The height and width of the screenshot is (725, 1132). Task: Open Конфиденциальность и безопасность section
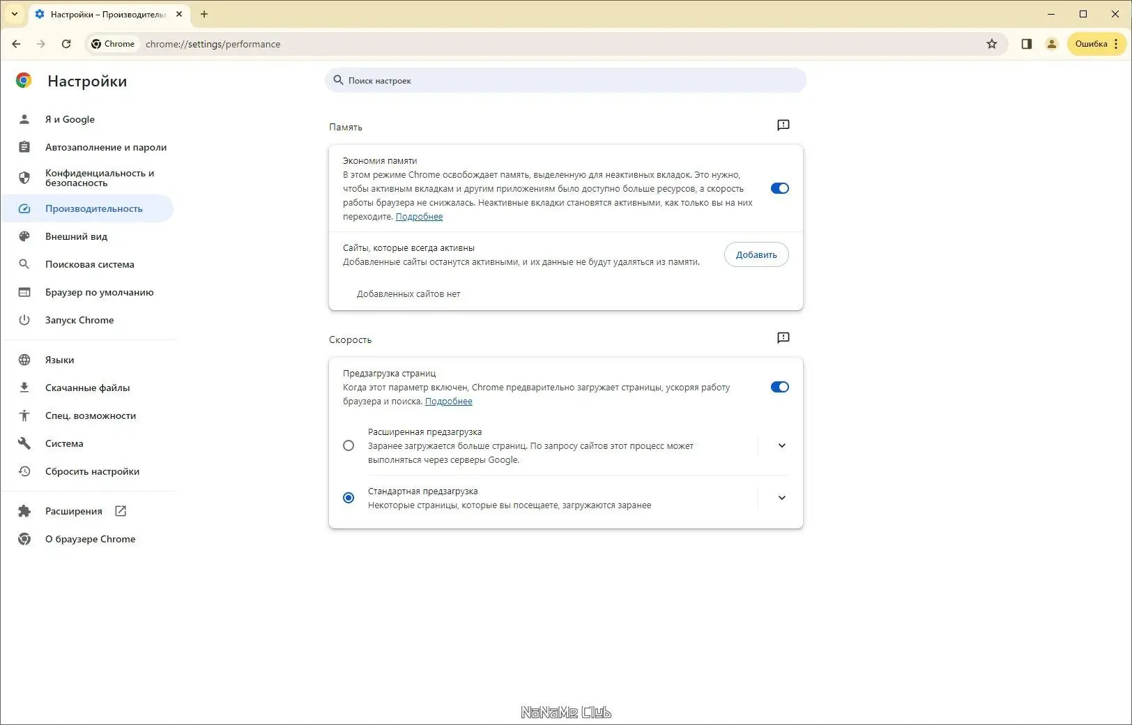(x=88, y=178)
